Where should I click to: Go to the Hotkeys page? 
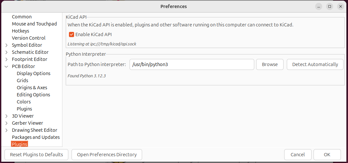[20, 31]
